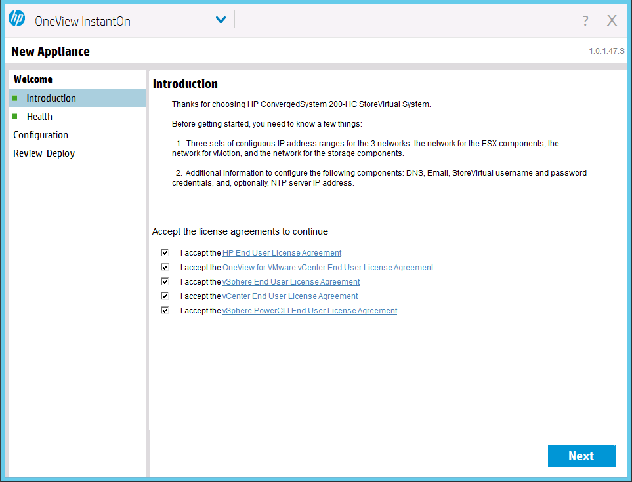Uncheck the vCenter End User License checkbox

[165, 296]
